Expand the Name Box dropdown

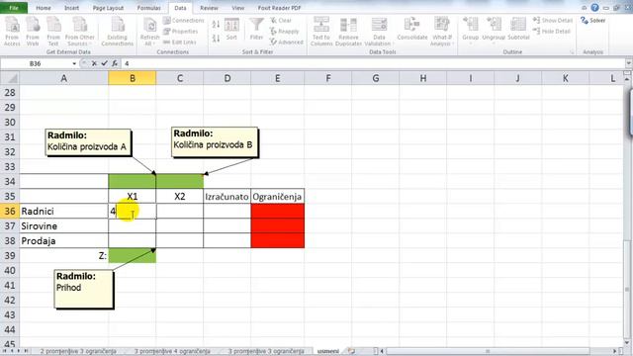(x=74, y=63)
